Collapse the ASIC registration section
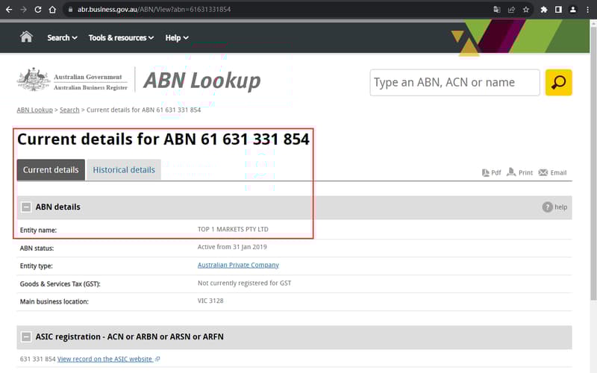This screenshot has height=373, width=597. pyautogui.click(x=26, y=337)
